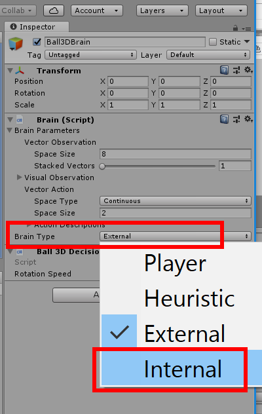Enable the Static checkbox

[x=213, y=42]
